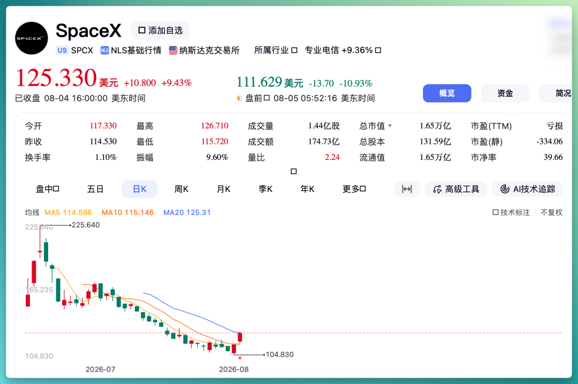578x384 pixels.
Task: Click the AI技术追踪 spiral icon
Action: pos(505,189)
